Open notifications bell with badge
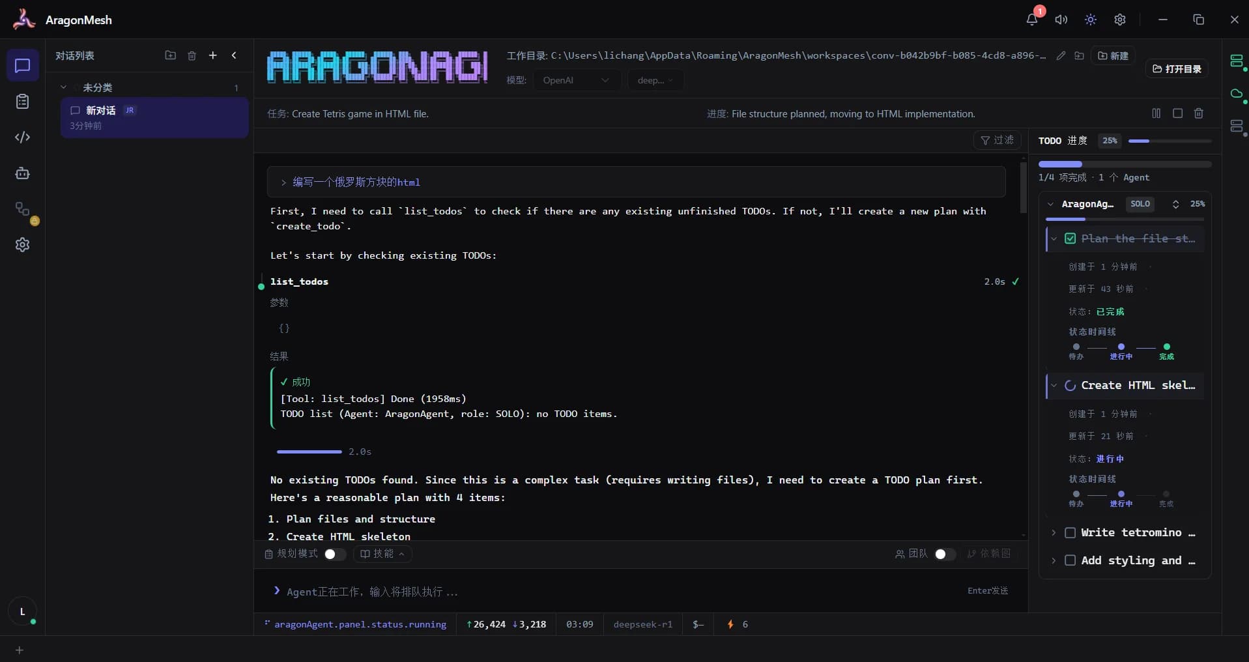This screenshot has height=662, width=1249. click(1032, 20)
